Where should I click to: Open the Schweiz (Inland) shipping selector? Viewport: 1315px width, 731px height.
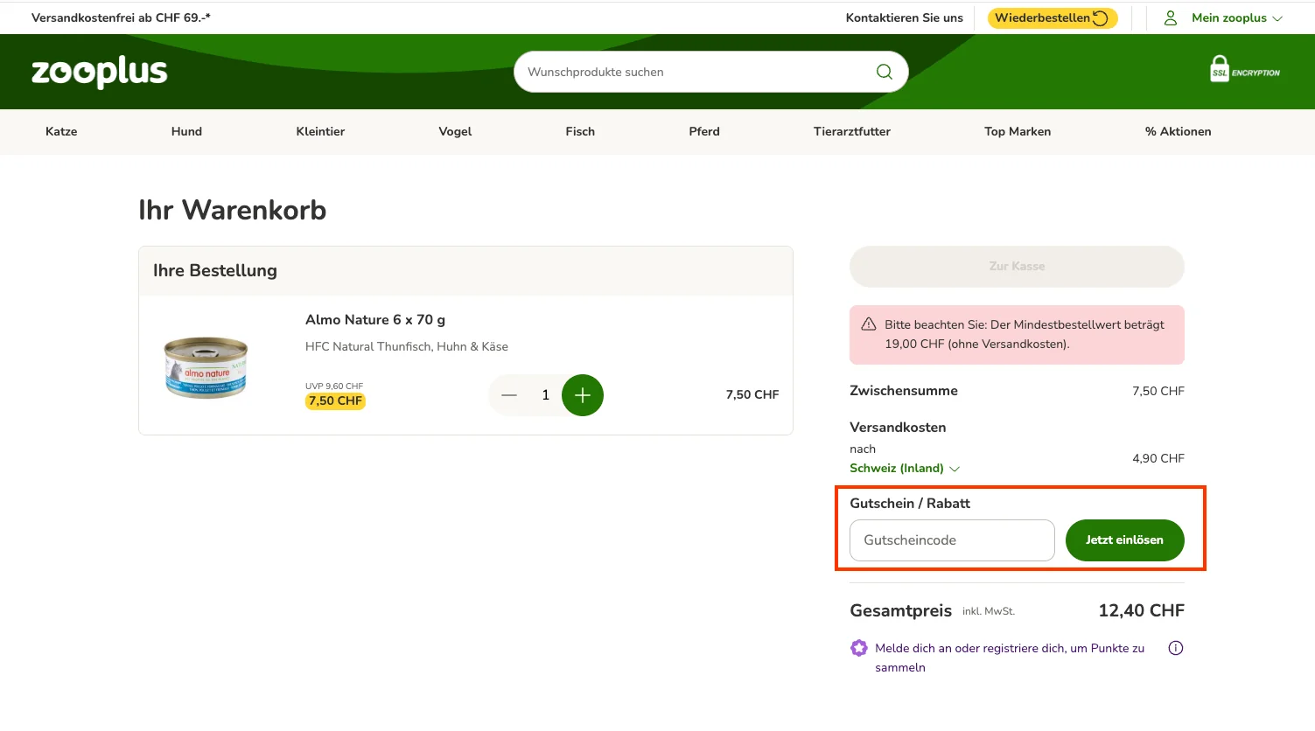904,468
